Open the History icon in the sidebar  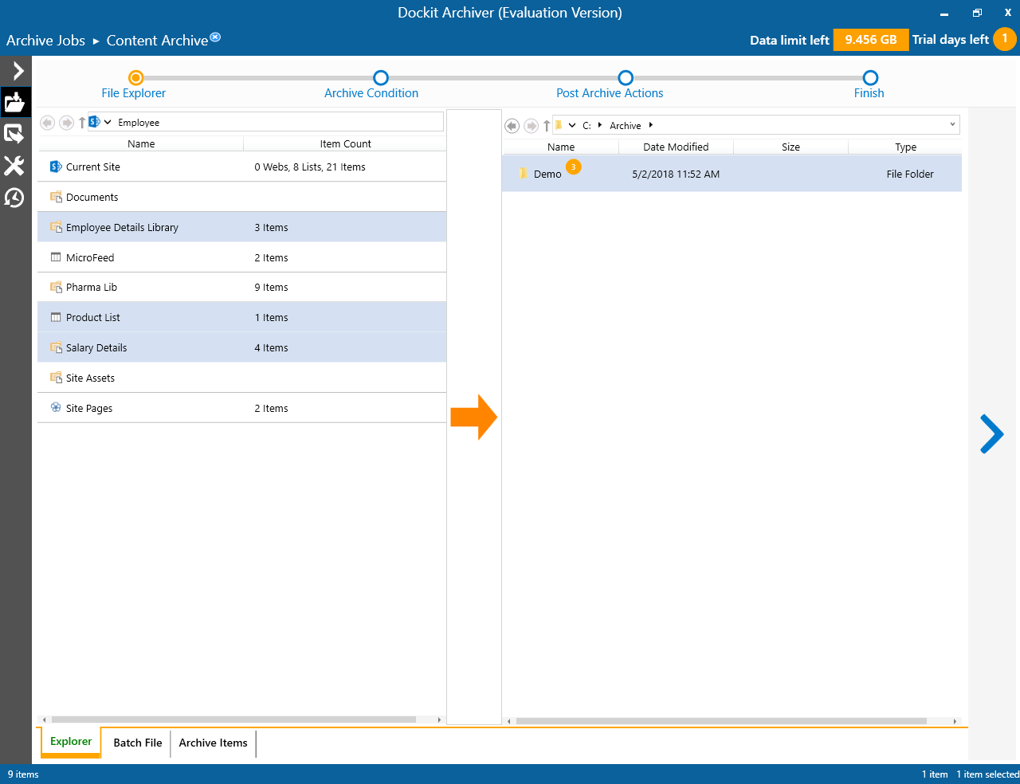tap(16, 198)
